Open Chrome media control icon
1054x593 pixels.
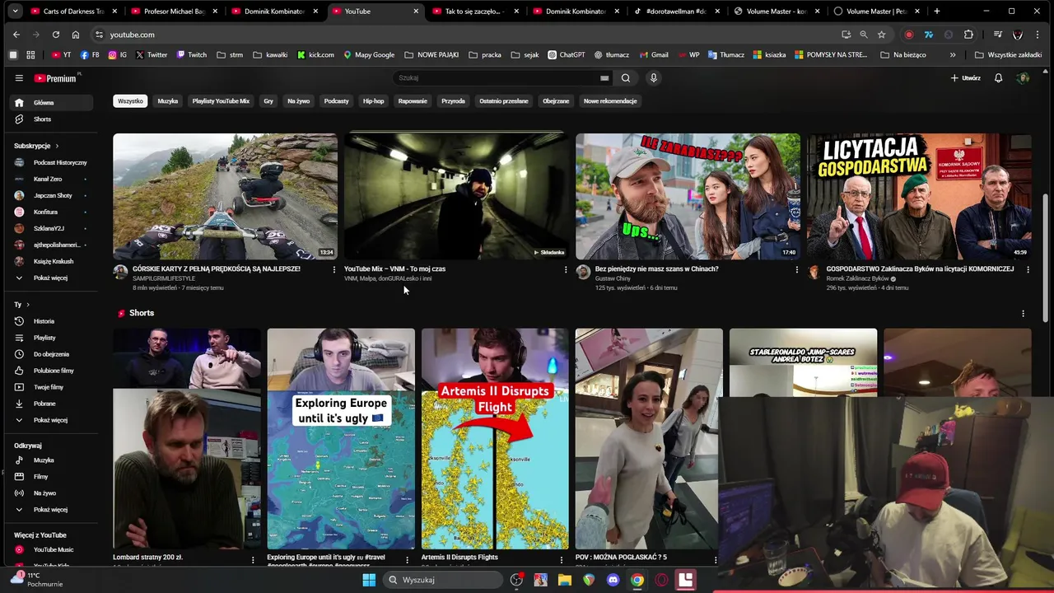click(x=998, y=35)
